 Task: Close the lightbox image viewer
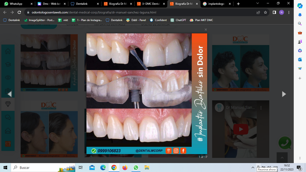206,29
